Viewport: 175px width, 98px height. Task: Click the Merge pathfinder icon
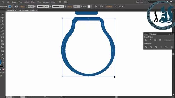pos(156,47)
